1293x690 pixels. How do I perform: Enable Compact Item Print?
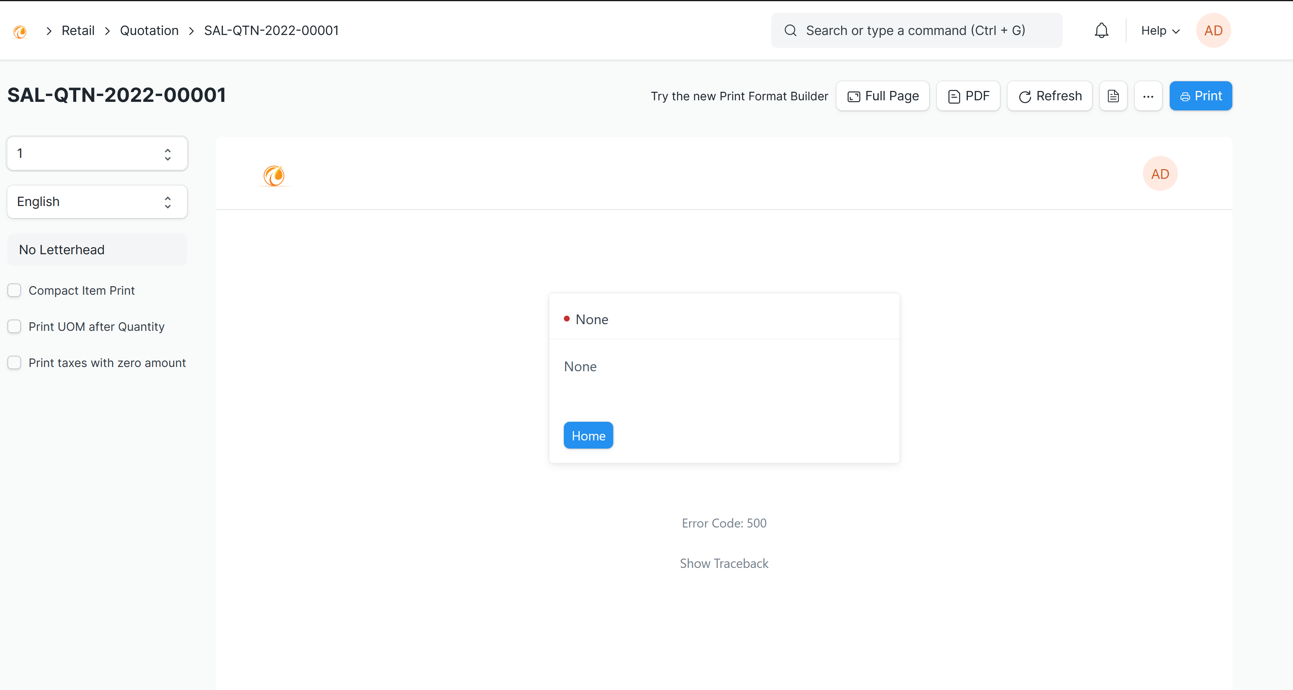(x=14, y=290)
